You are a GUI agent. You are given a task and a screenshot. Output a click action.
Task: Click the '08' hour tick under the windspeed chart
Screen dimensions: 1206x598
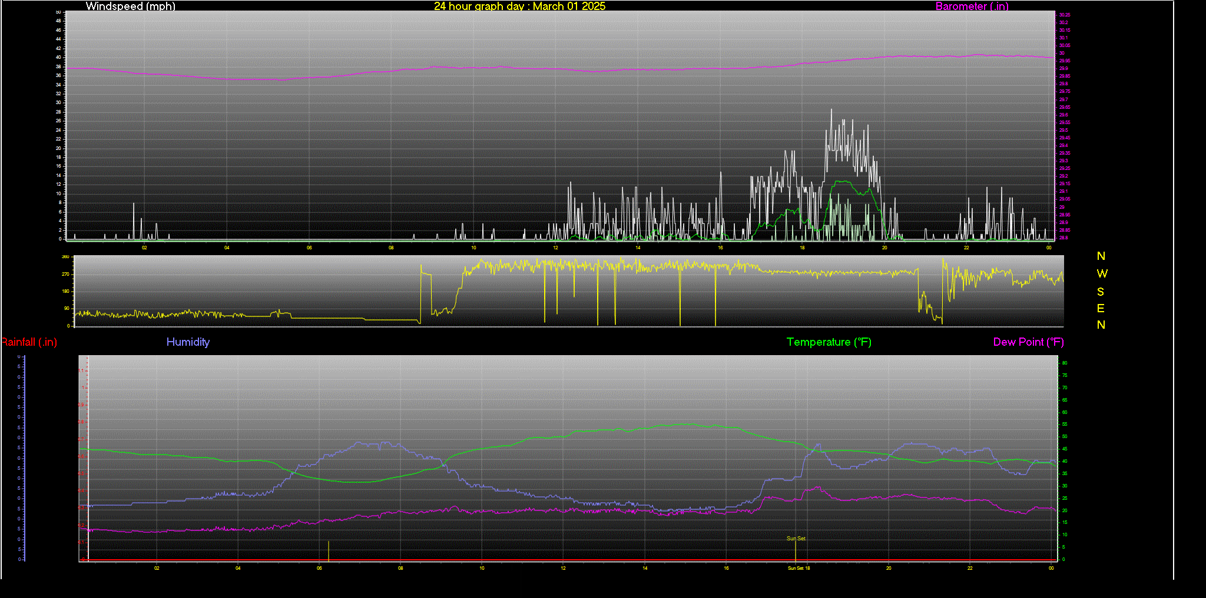(x=391, y=248)
